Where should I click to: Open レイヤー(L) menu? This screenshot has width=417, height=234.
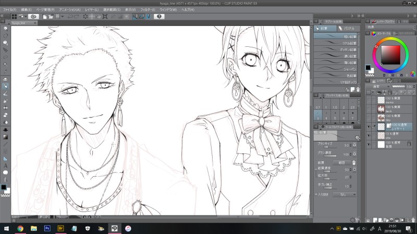(92, 9)
